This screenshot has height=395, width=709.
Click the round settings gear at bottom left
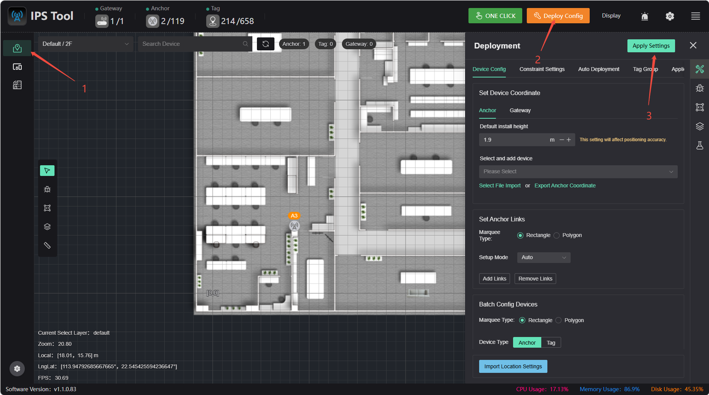(x=17, y=369)
